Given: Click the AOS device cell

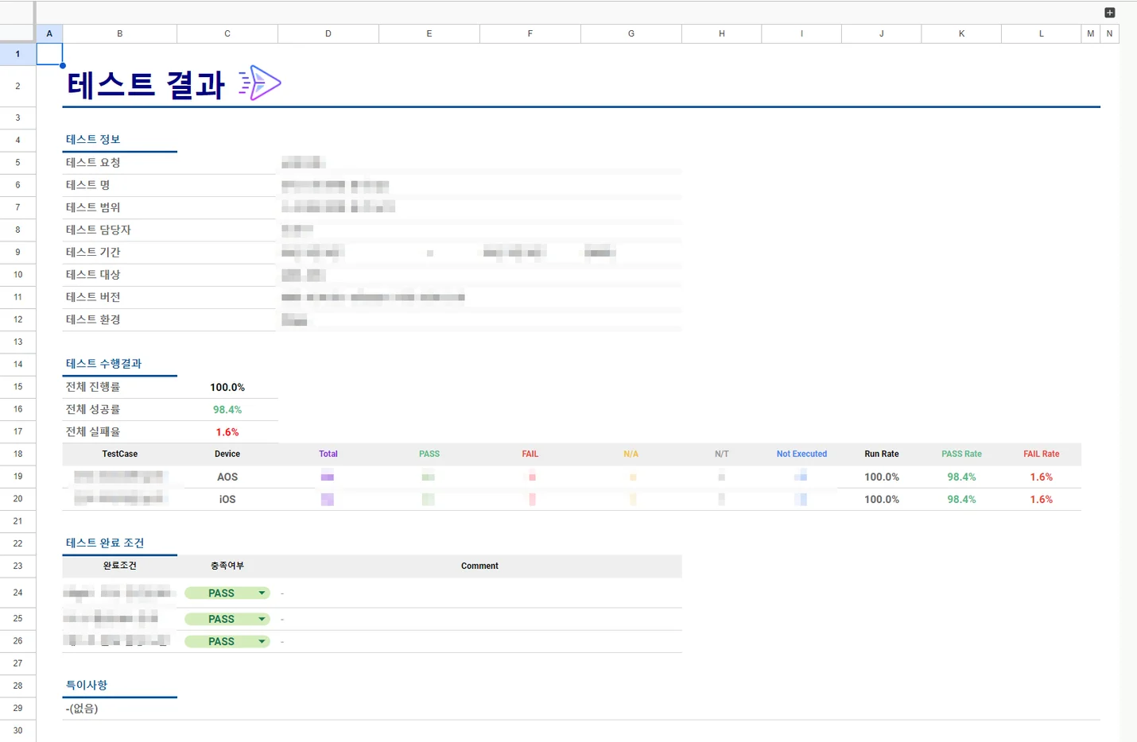Looking at the screenshot, I should click(x=227, y=477).
